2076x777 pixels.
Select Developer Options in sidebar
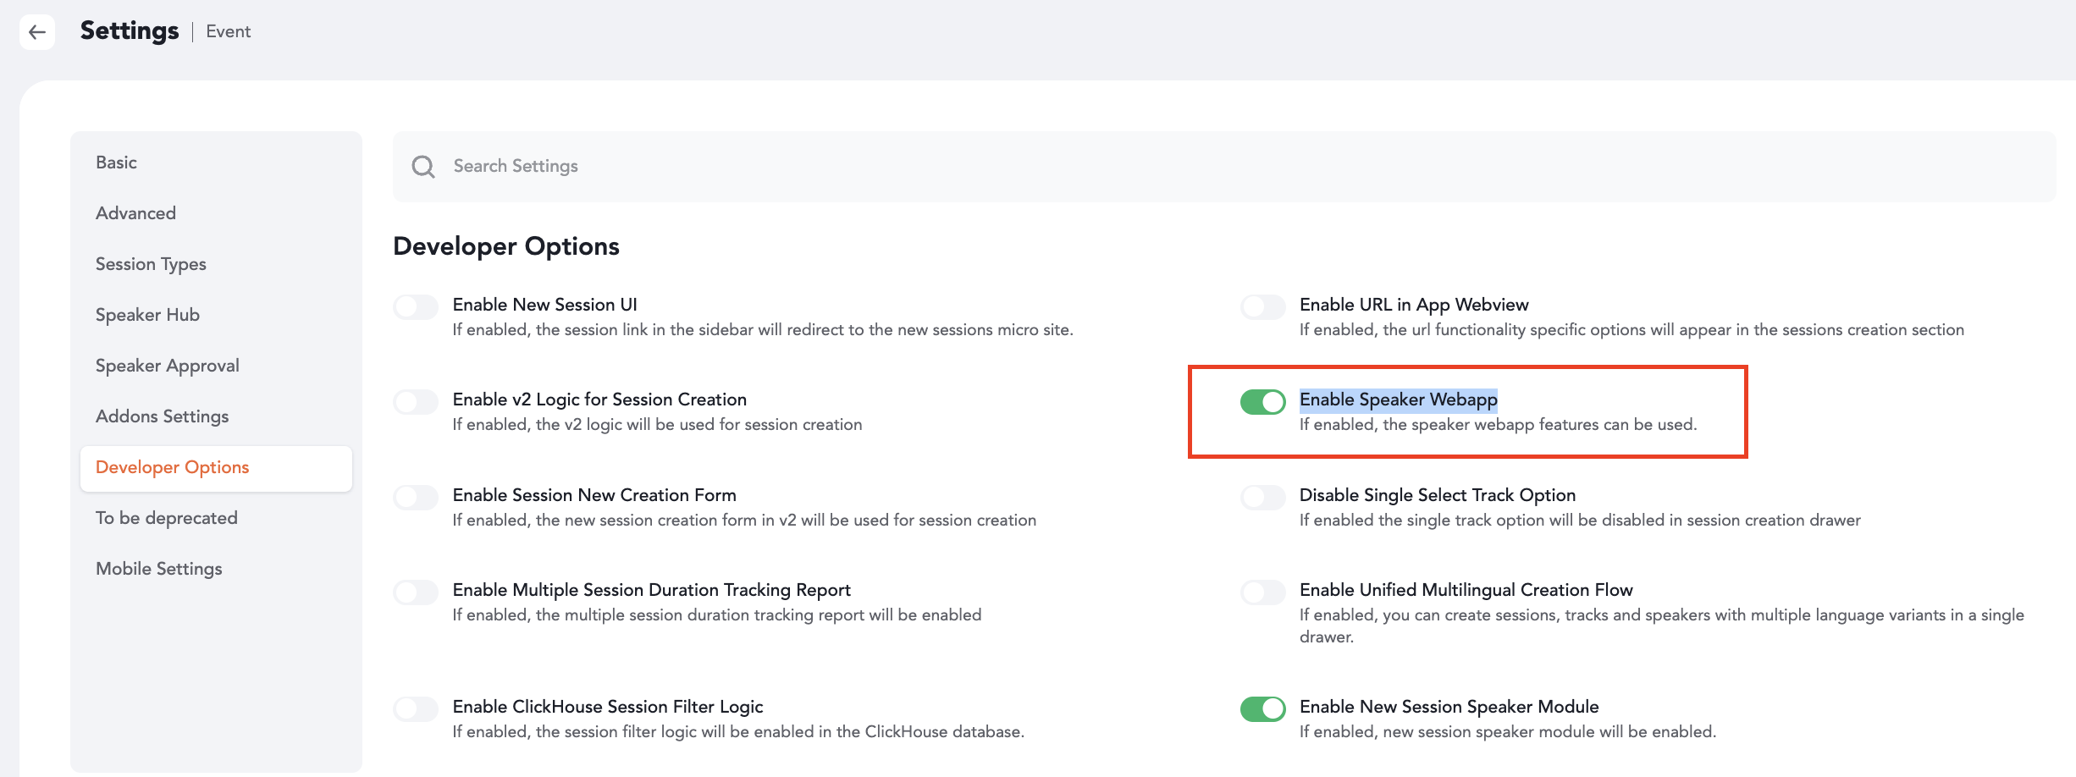click(172, 467)
